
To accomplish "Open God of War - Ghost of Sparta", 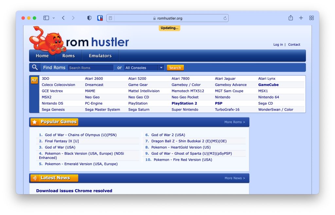I will coord(192,153).
